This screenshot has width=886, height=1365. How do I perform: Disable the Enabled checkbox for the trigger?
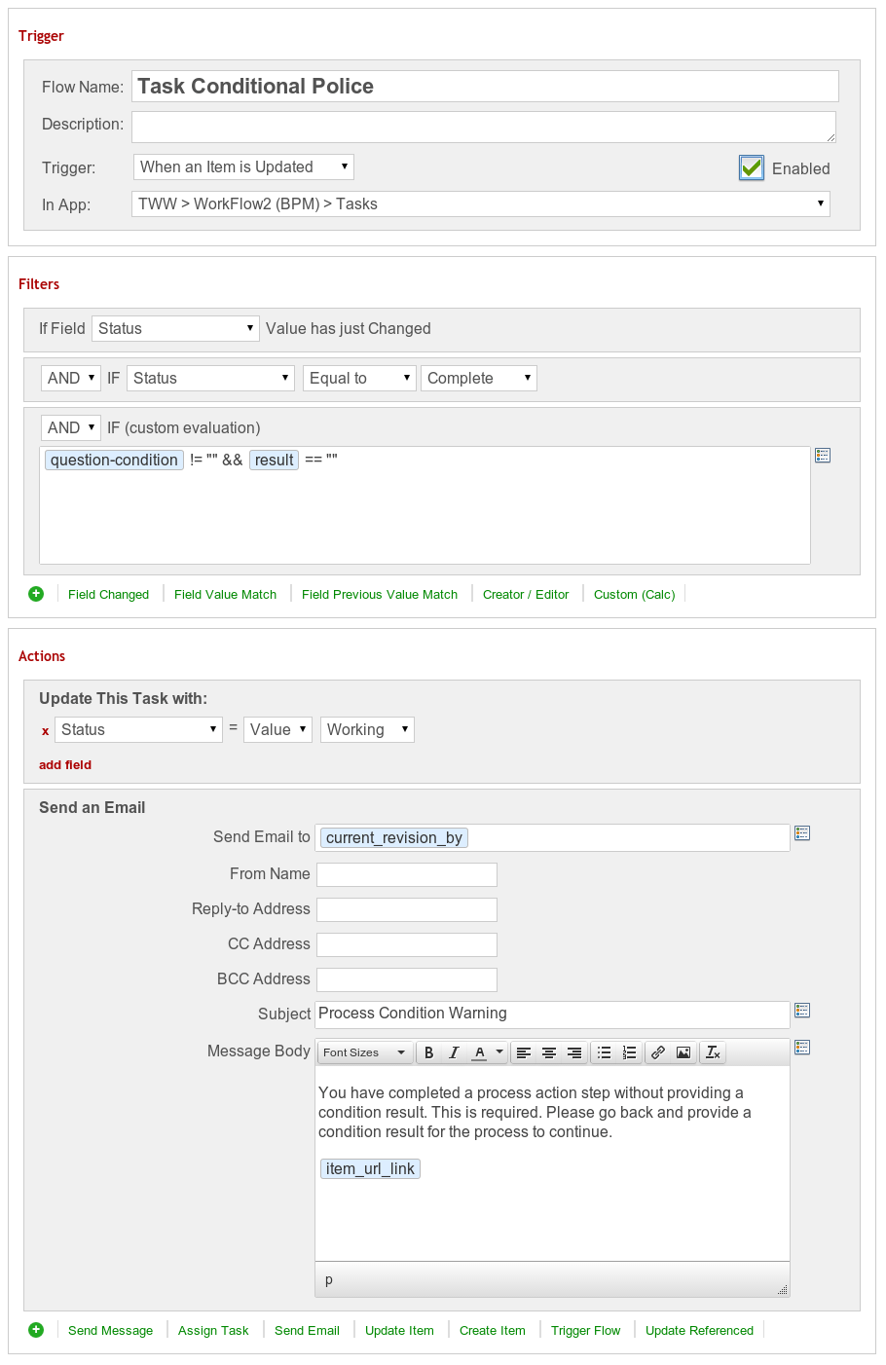tap(751, 167)
